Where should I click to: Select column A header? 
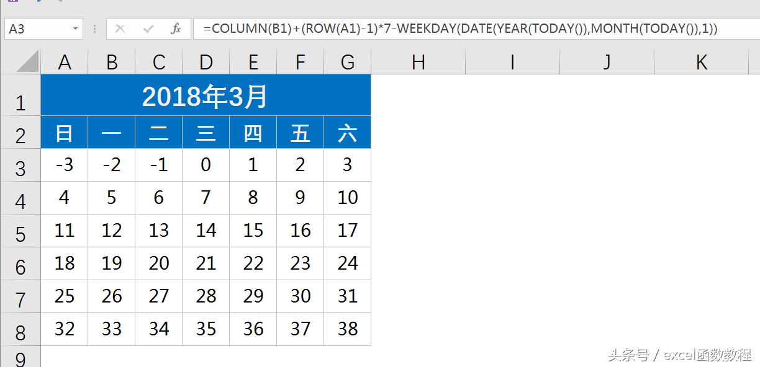[65, 61]
